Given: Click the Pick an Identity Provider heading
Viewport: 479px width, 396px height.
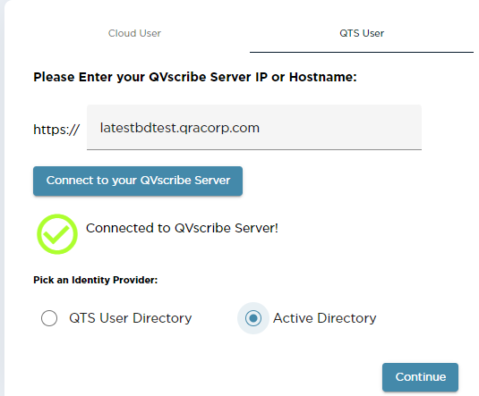Looking at the screenshot, I should pos(95,280).
